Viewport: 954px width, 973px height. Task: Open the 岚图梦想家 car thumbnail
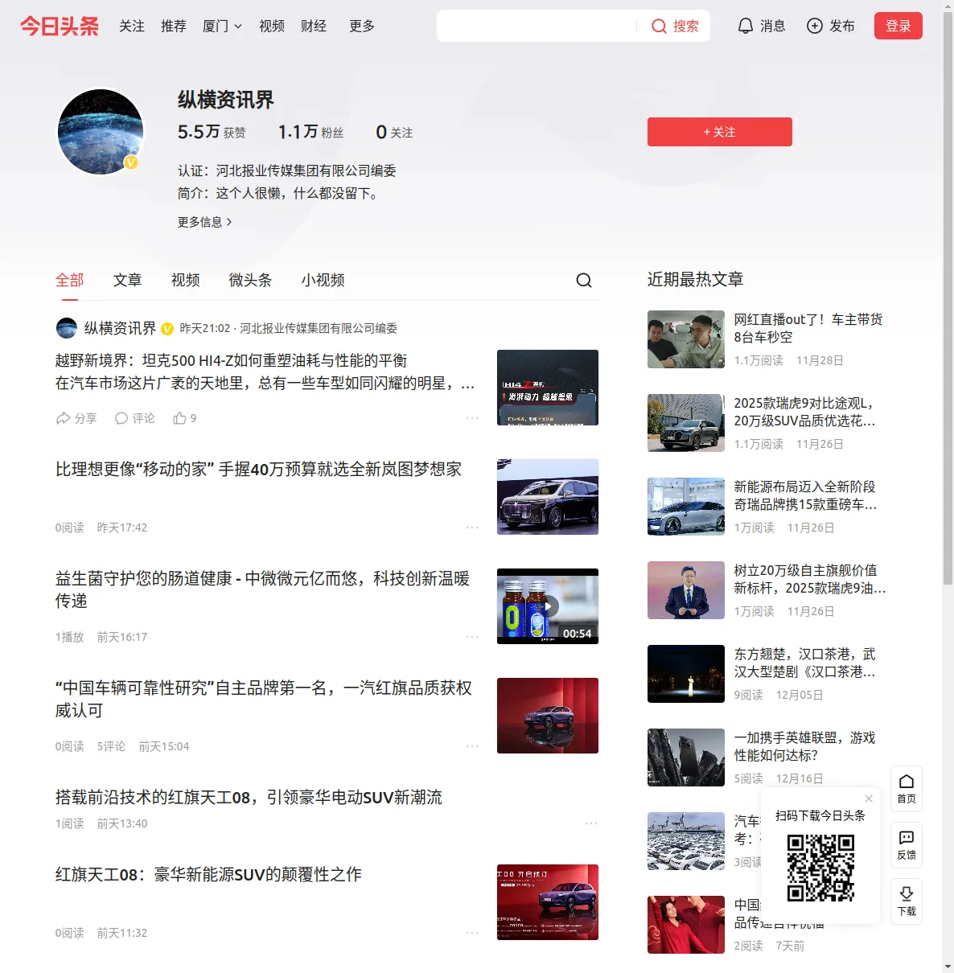548,497
